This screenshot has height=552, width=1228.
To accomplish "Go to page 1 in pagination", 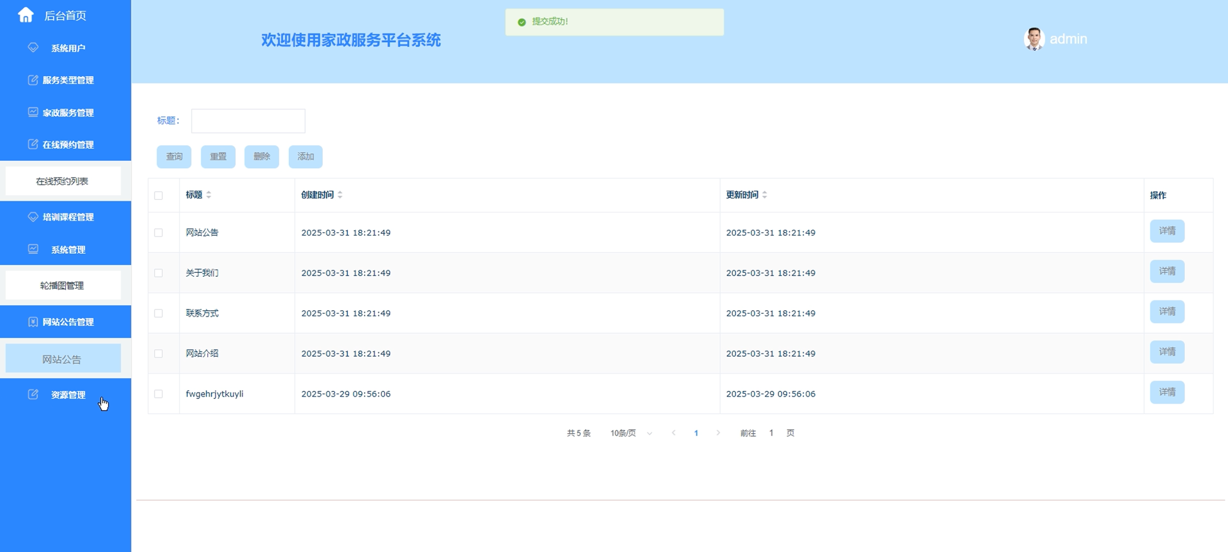I will tap(696, 433).
